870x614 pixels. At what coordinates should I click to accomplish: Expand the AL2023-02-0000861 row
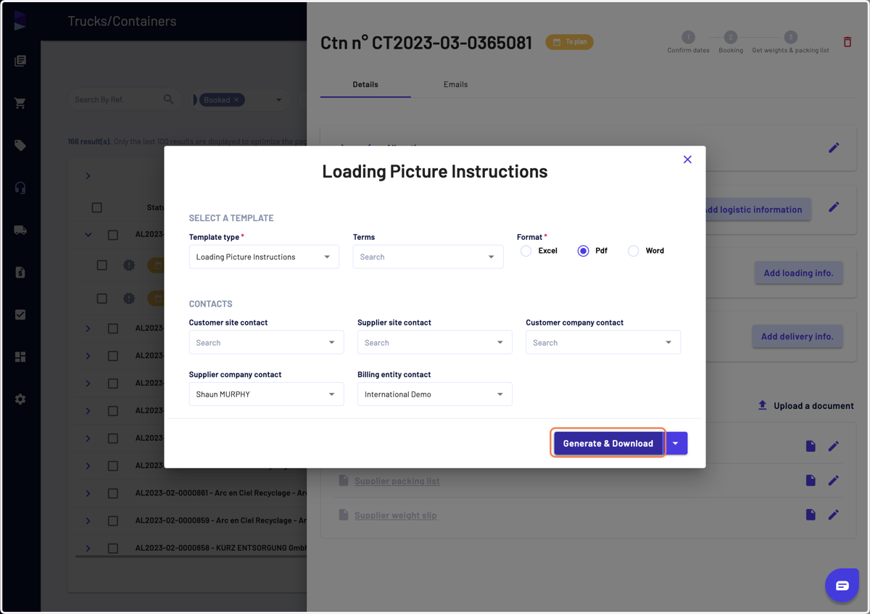(88, 494)
